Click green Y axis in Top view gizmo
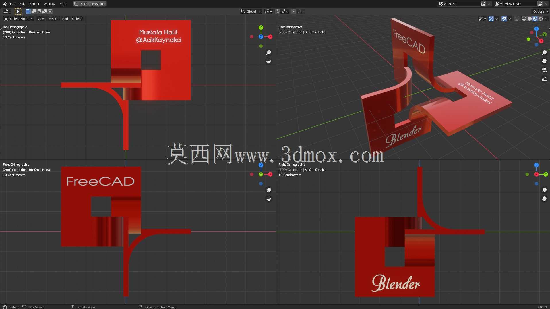This screenshot has width=550, height=309. (x=261, y=28)
